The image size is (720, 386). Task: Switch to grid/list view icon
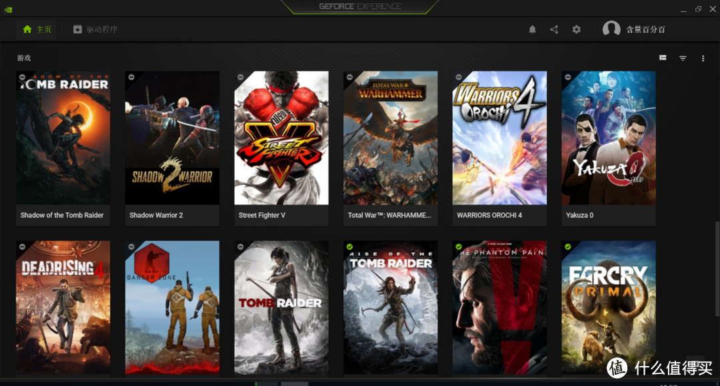663,58
